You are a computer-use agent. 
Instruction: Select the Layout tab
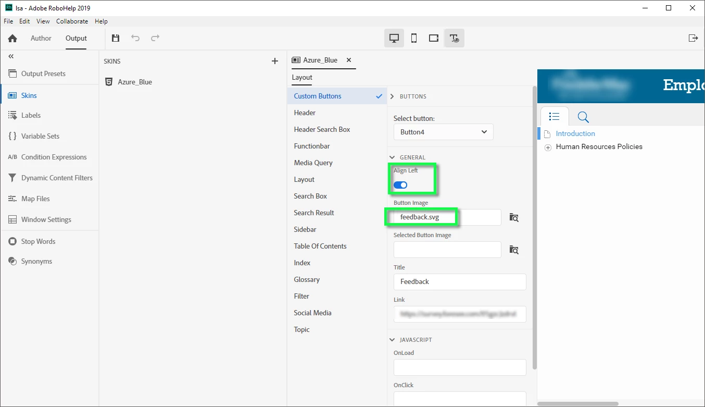pos(302,77)
